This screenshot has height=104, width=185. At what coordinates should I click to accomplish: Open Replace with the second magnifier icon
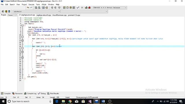(x=39, y=8)
